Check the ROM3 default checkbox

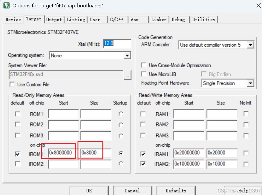coord(18,135)
